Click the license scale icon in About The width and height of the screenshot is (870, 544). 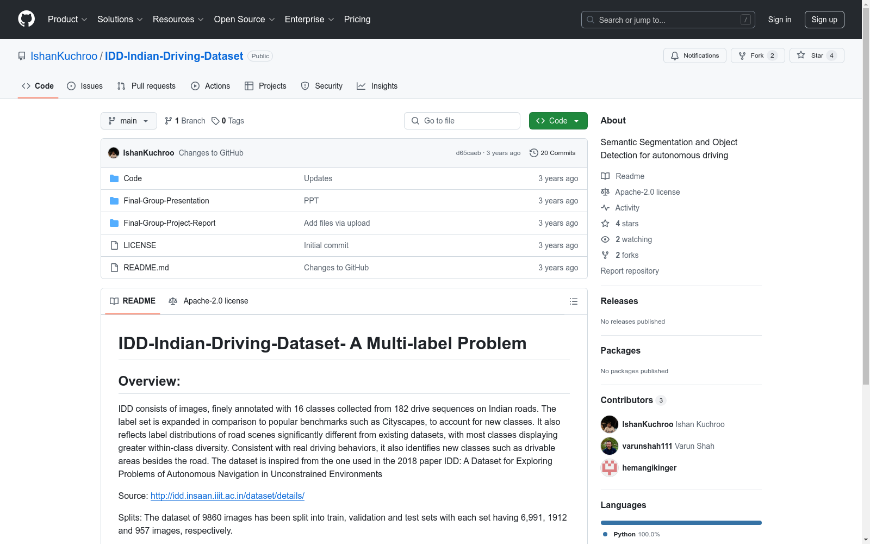point(605,192)
